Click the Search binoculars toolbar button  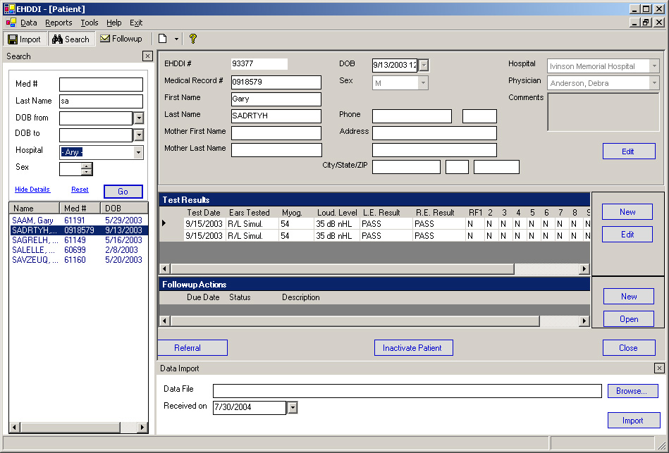[x=71, y=39]
